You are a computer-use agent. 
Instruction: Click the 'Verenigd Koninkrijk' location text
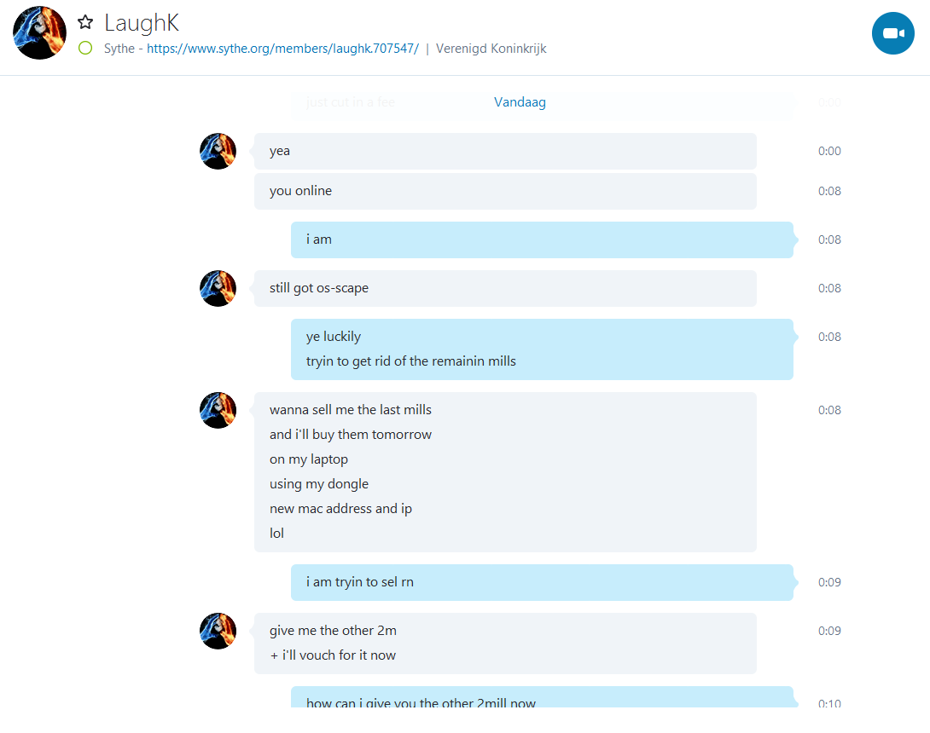[491, 49]
